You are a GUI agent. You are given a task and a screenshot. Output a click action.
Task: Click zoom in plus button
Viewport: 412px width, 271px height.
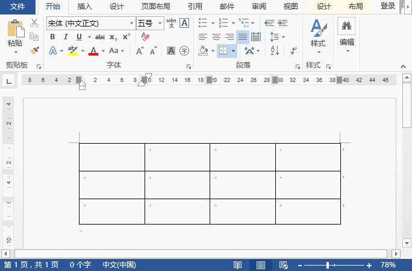tap(369, 265)
